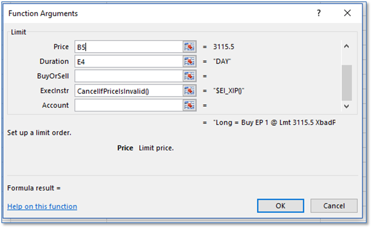Click the empty BuyOrSell input field
The height and width of the screenshot is (228, 372).
click(129, 76)
